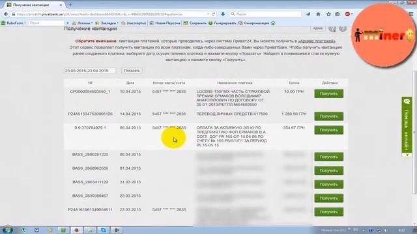This screenshot has height=234, width=417.
Task: Get receipt for 0.0.370704929.1 payment
Action: coord(328,130)
